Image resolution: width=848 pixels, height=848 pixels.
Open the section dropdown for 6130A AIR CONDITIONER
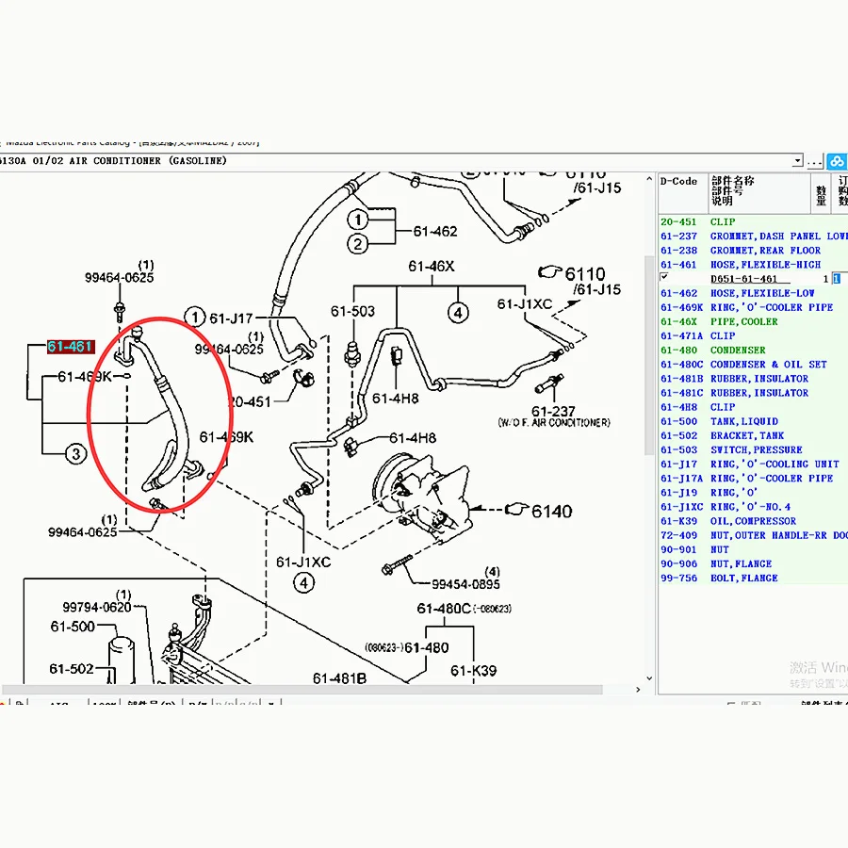pos(798,161)
